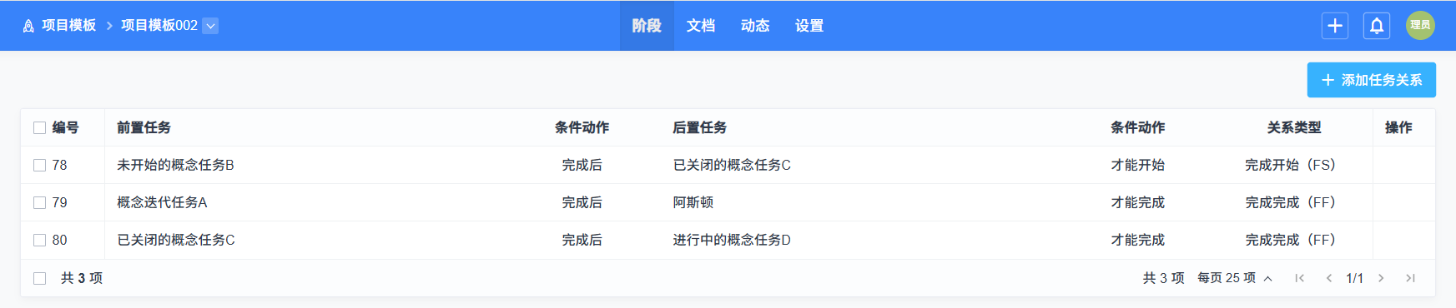
Task: Open the 每页 25 项 page size dropdown
Action: pos(1235,278)
